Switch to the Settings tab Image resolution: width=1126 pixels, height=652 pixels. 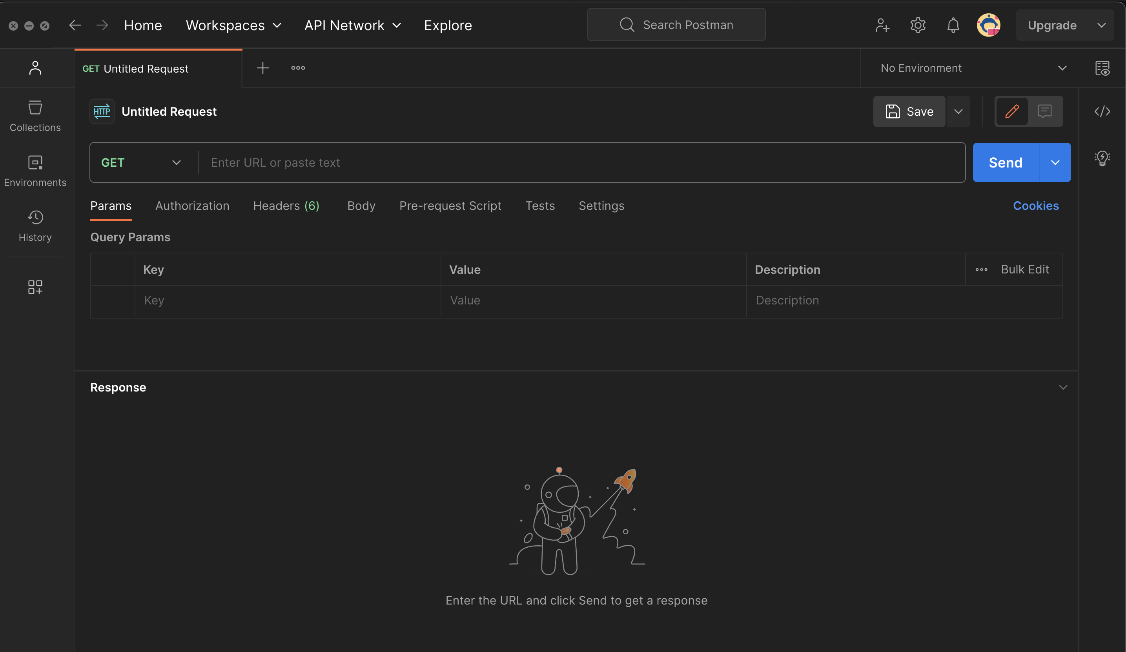coord(601,206)
